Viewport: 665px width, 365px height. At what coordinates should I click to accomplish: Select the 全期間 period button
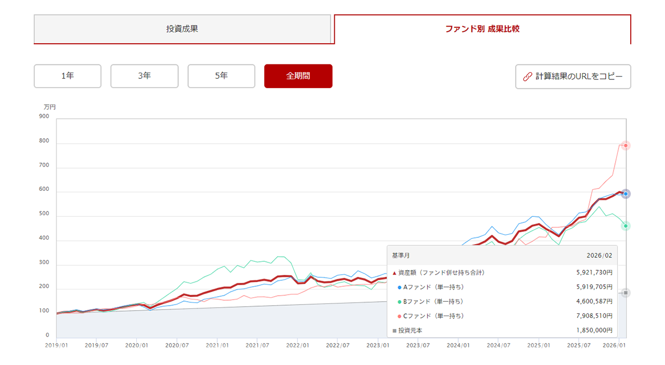pyautogui.click(x=298, y=76)
